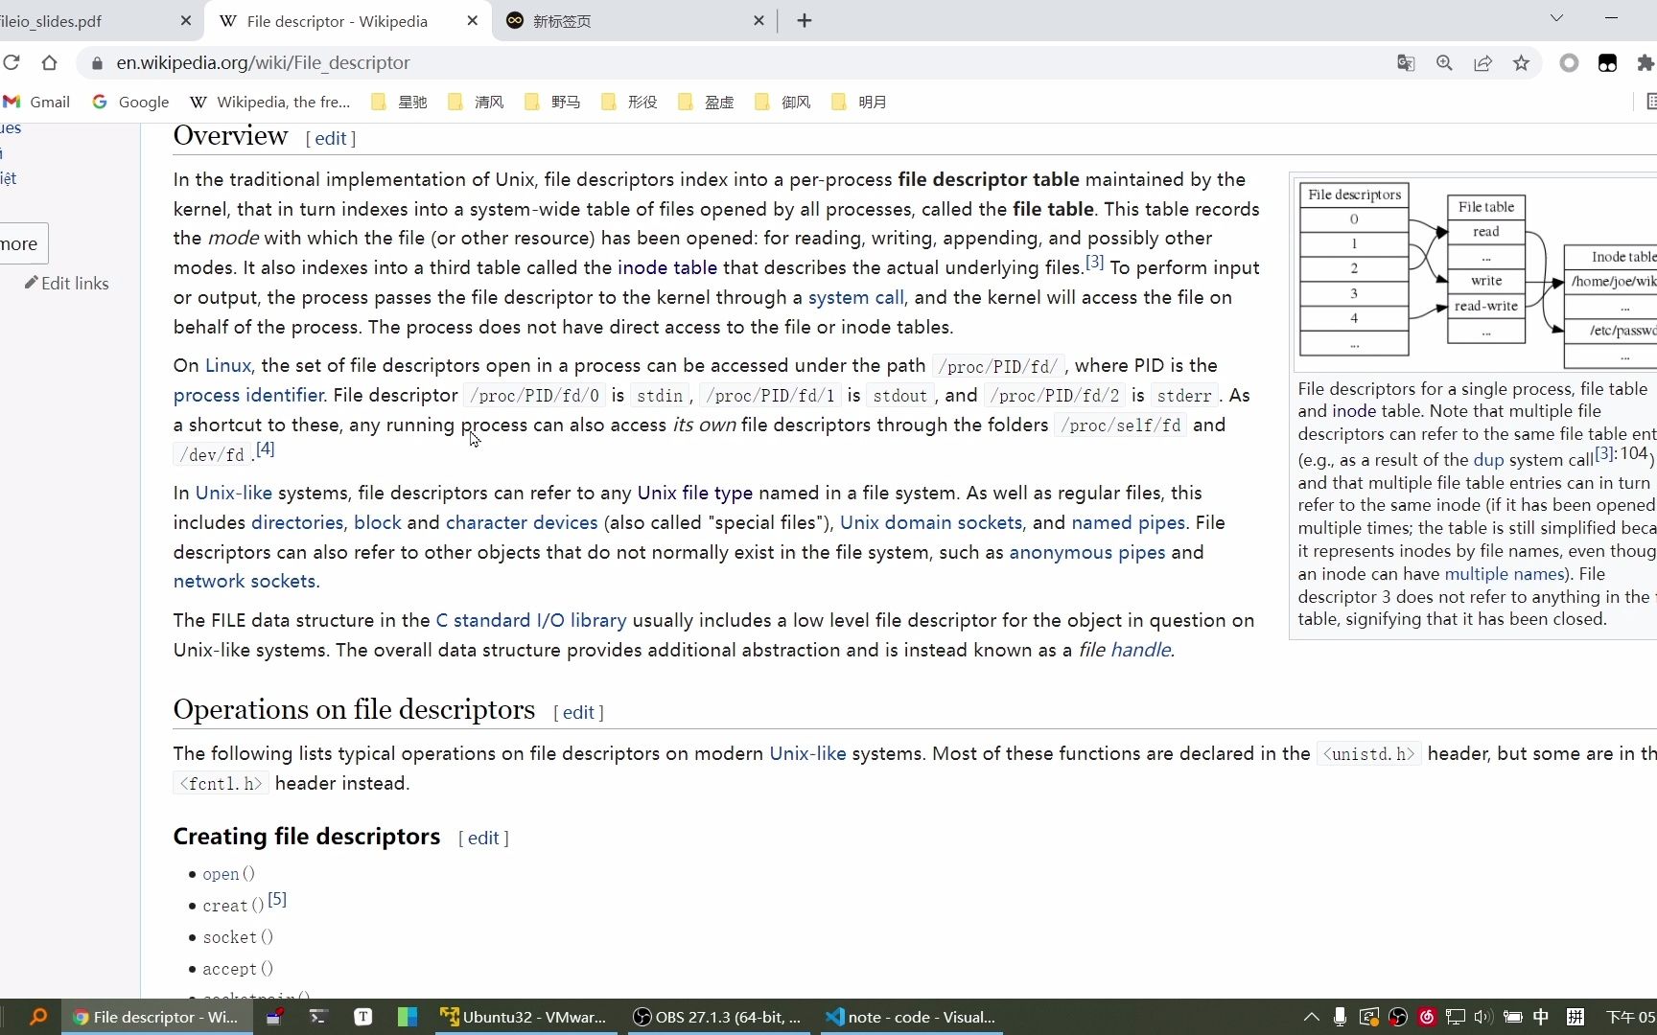
Task: Open Google bookmark
Action: coord(130,102)
